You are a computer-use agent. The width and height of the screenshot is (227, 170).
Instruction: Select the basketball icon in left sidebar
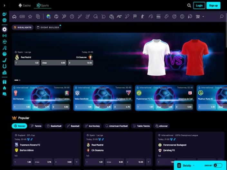pyautogui.click(x=5, y=54)
